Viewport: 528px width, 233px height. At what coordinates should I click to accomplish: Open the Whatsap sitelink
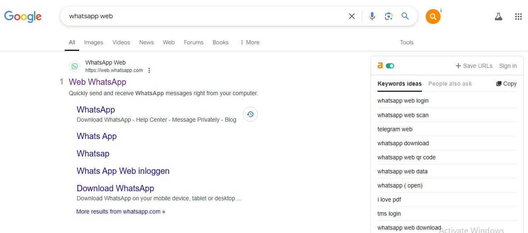click(93, 154)
